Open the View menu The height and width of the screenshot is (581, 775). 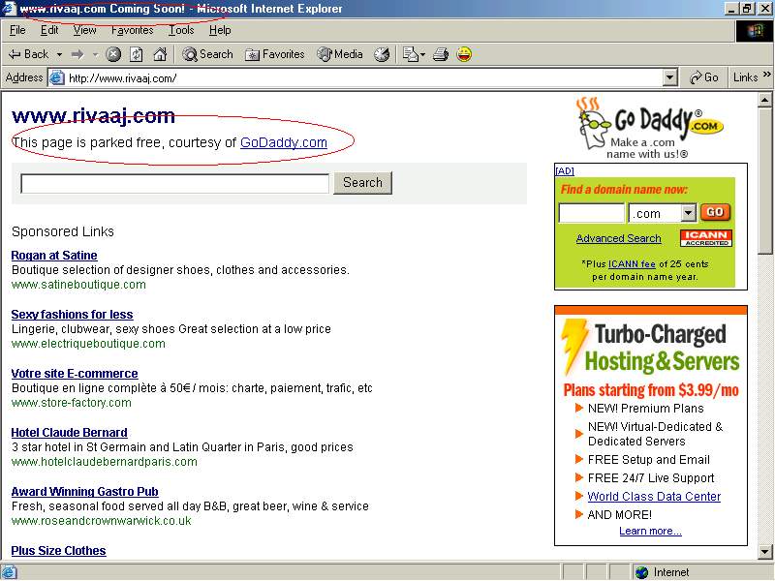coord(84,31)
